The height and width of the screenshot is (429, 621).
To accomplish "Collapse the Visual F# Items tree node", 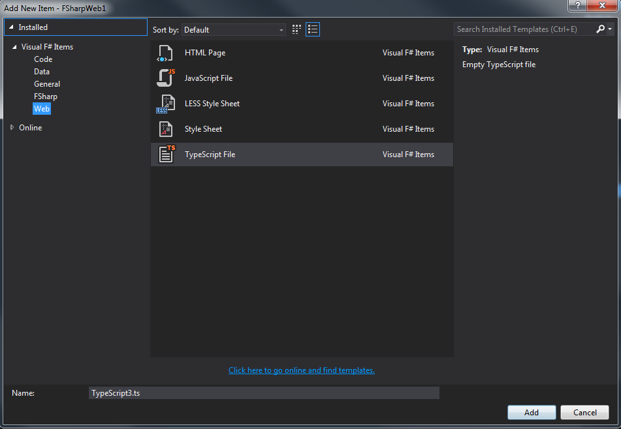I will click(14, 46).
